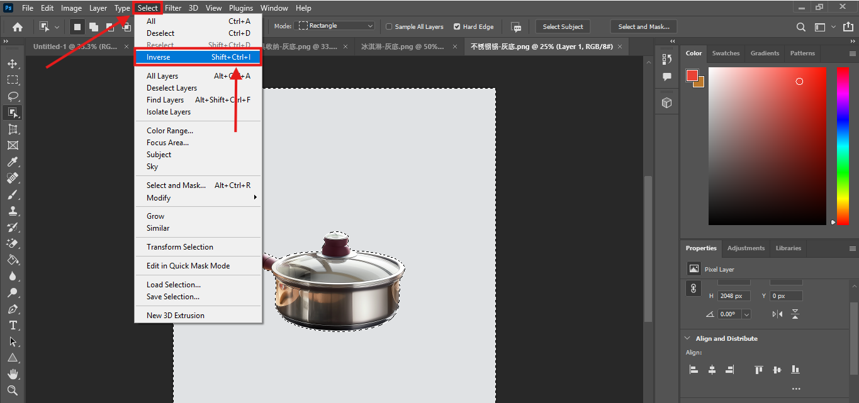Select the Blur tool
Screen dimensions: 859x403
[x=13, y=276]
